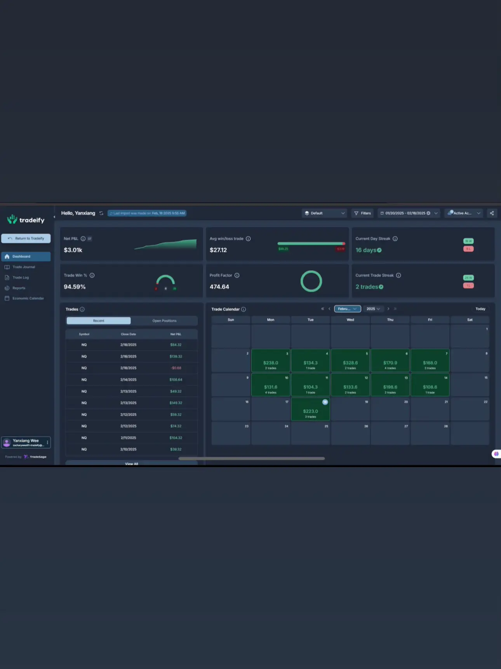Go to previous month with single left arrow
The image size is (501, 669).
point(329,309)
